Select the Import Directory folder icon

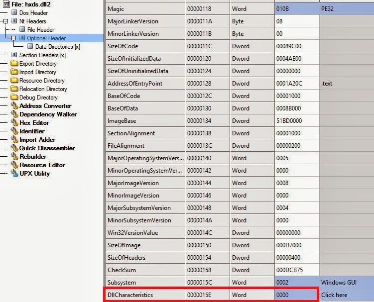coord(14,72)
